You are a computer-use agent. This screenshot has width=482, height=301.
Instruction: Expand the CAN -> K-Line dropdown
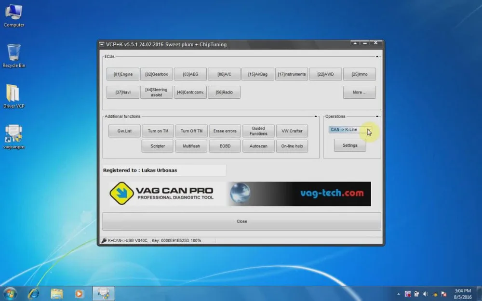[x=369, y=130]
